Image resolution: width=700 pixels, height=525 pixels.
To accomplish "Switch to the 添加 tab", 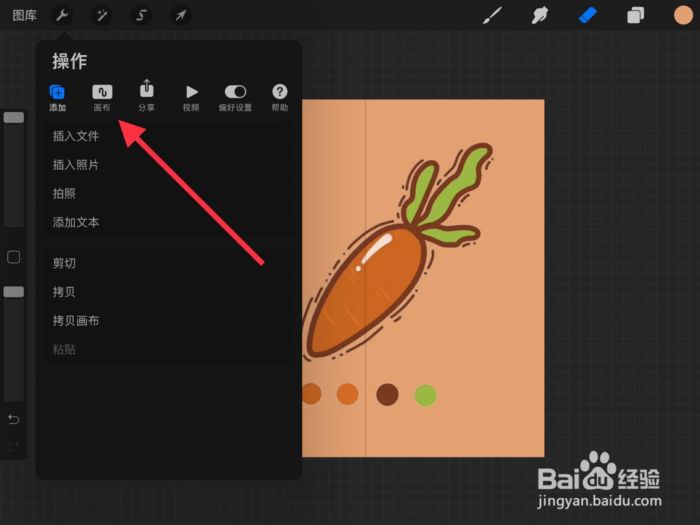I will (x=57, y=98).
